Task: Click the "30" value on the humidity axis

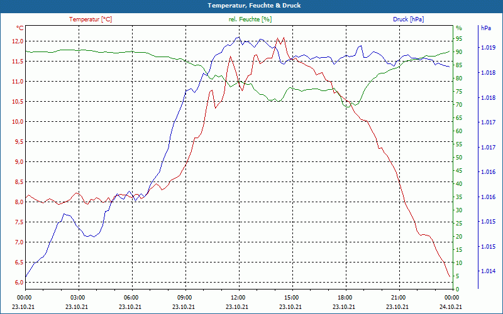Action: click(459, 210)
